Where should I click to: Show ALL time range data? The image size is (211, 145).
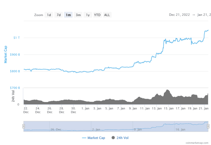[107, 15]
